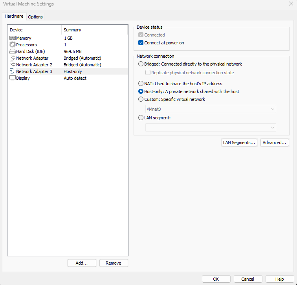
Task: Select the Hard Disk (IDE) icon
Action: 13,51
